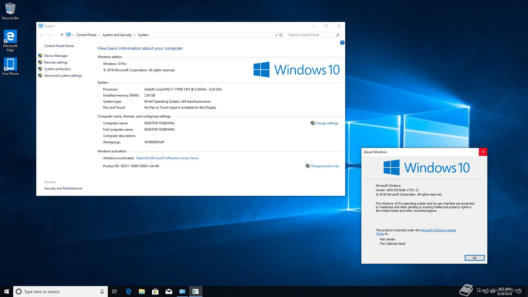Open the Microsoft Edge desktop shortcut
The width and height of the screenshot is (528, 297).
10,41
